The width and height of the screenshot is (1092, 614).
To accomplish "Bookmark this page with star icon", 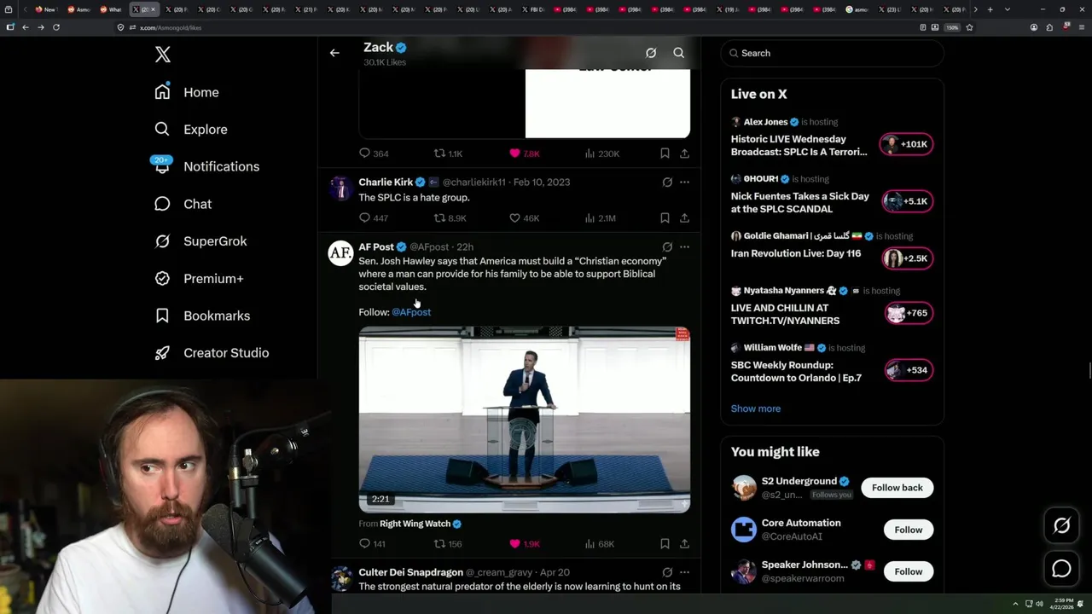I will pyautogui.click(x=969, y=27).
